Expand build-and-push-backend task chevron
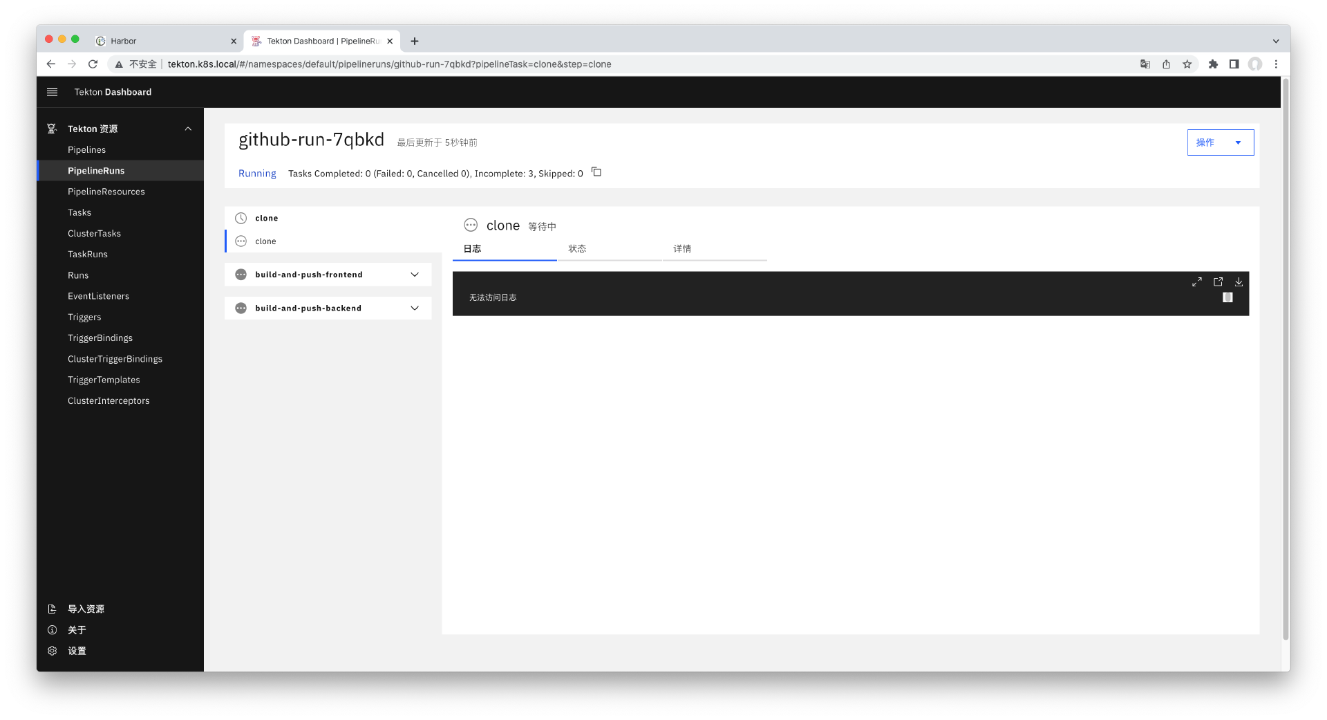 pos(415,308)
